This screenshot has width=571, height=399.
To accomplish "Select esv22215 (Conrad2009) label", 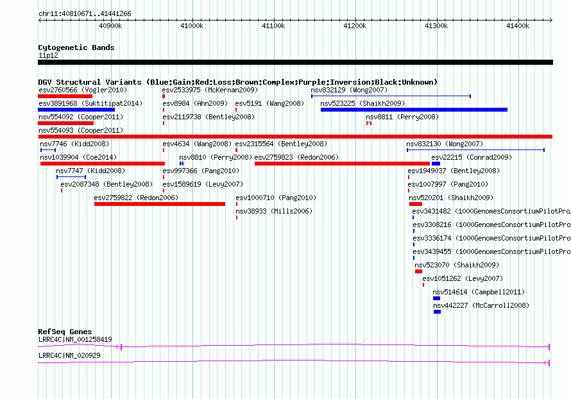I will point(472,157).
